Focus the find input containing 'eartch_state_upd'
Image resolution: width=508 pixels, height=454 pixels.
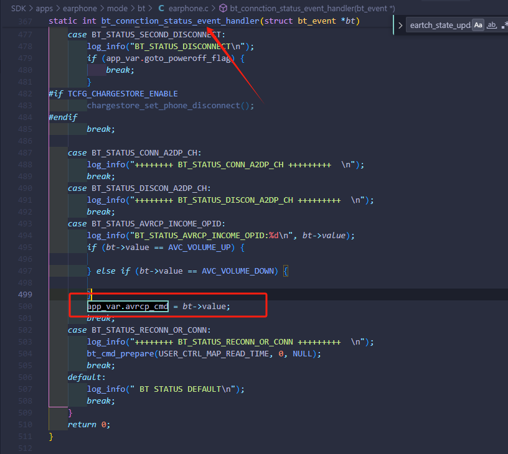[440, 25]
